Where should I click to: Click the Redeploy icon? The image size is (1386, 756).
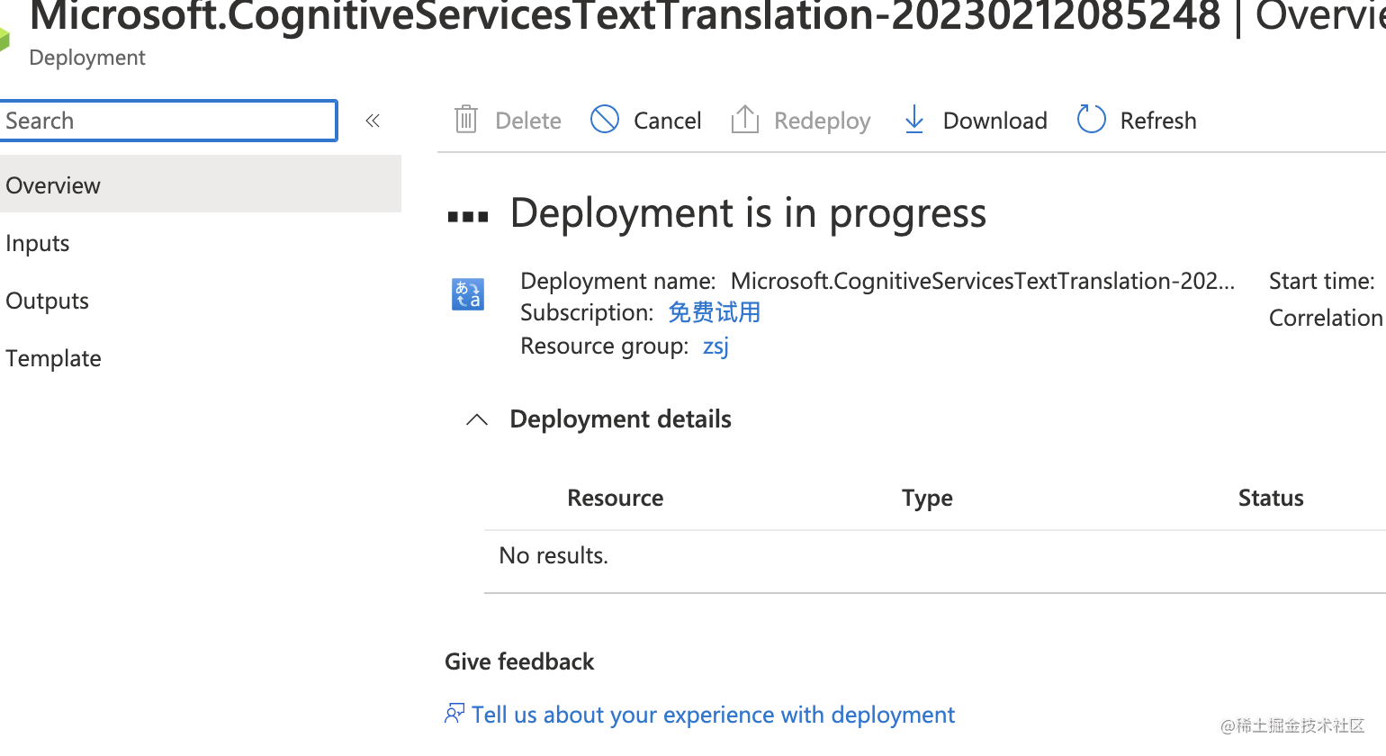coord(744,119)
